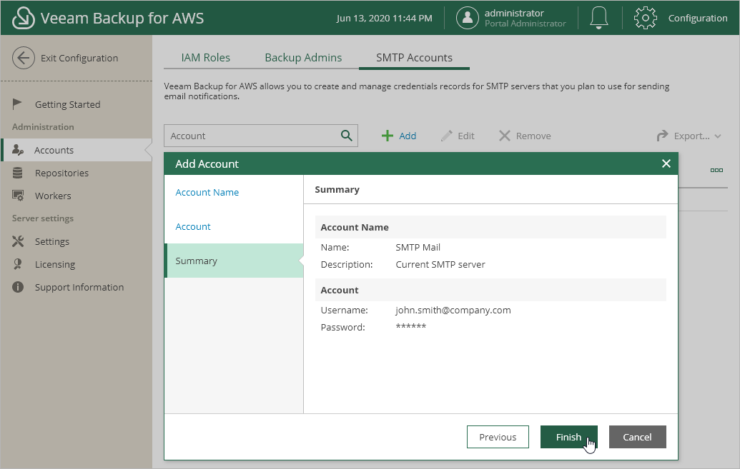Screen dimensions: 740x469
Task: Click the Workers monitor-gear icon
Action: [18, 196]
